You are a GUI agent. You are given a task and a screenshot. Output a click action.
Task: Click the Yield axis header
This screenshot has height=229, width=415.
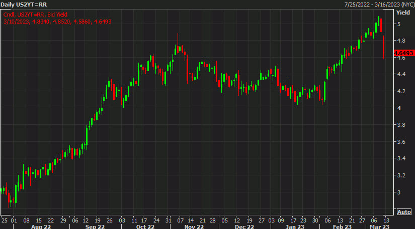[403, 13]
